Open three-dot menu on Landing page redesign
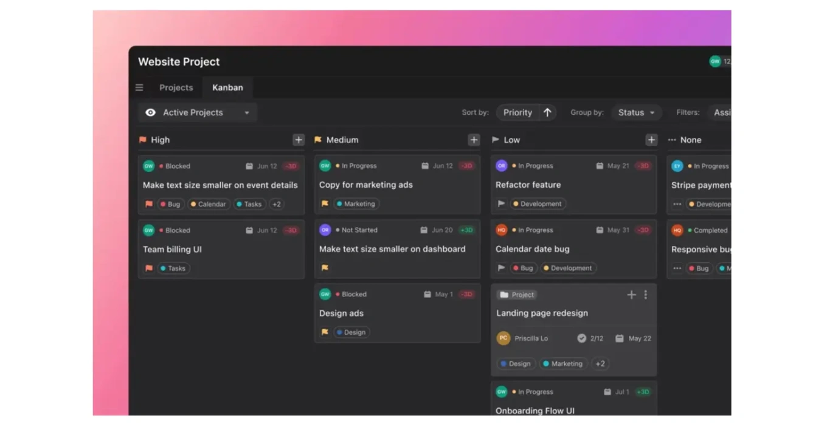The height and width of the screenshot is (427, 827). [646, 295]
